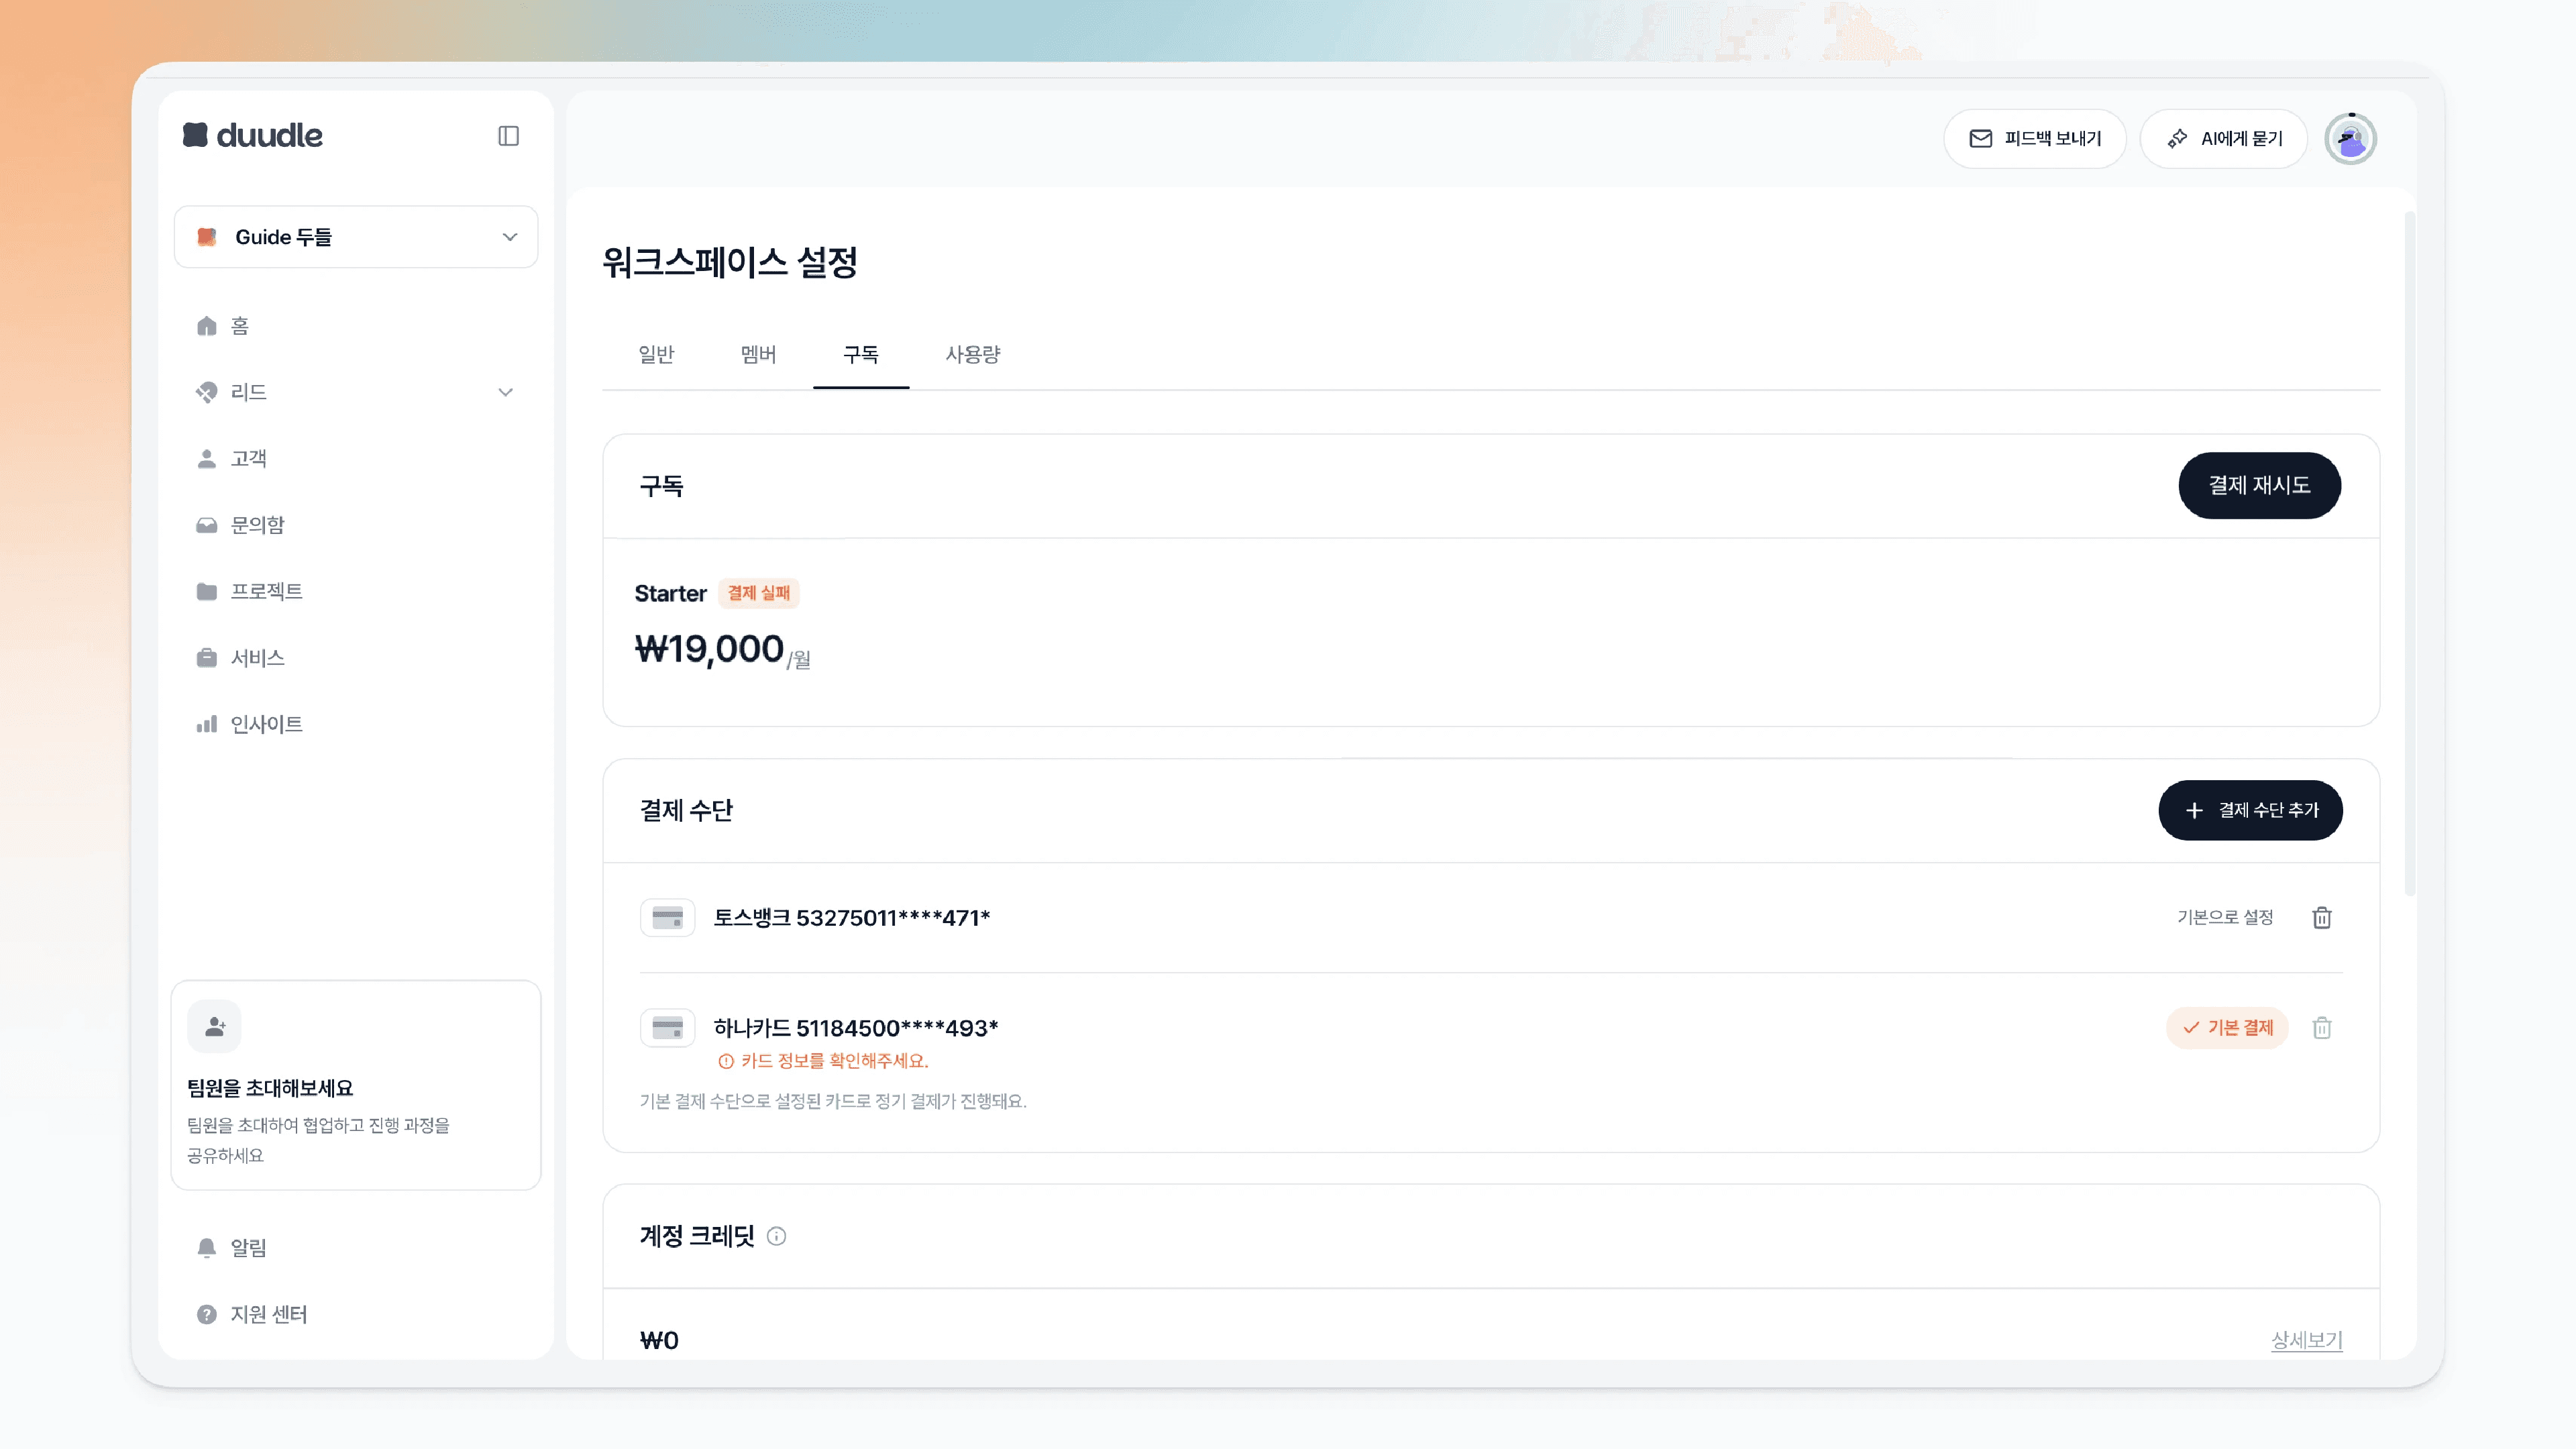Click the inbox tray icon beside 문의함

[207, 525]
